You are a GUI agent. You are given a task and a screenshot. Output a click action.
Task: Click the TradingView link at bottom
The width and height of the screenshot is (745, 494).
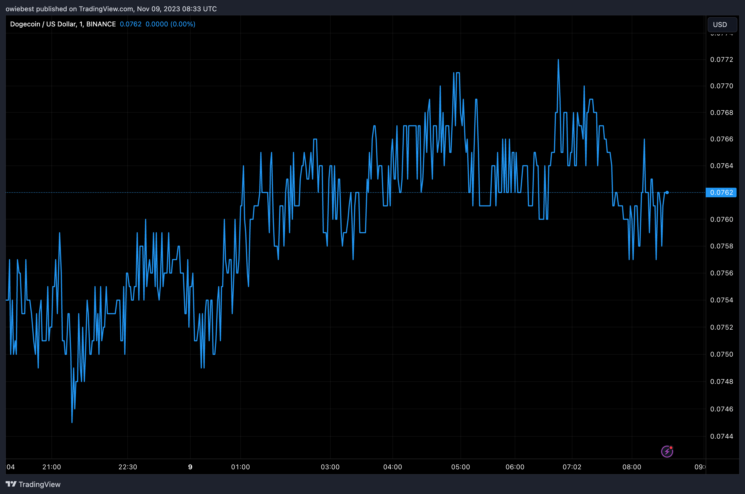click(33, 484)
